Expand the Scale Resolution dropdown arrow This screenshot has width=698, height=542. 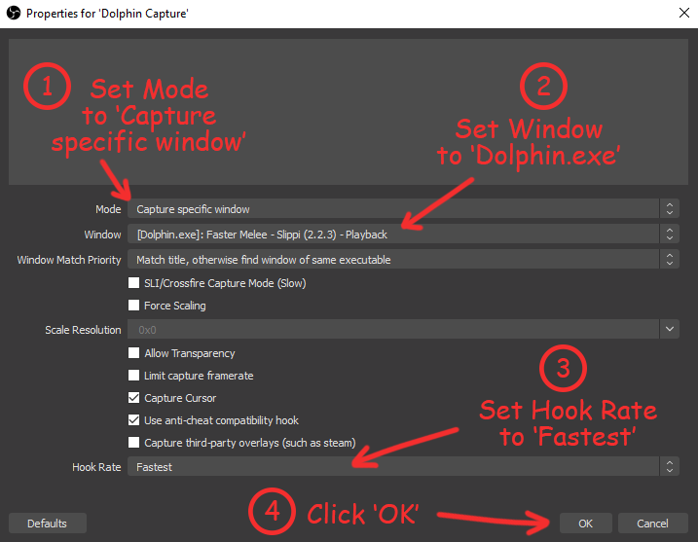670,329
